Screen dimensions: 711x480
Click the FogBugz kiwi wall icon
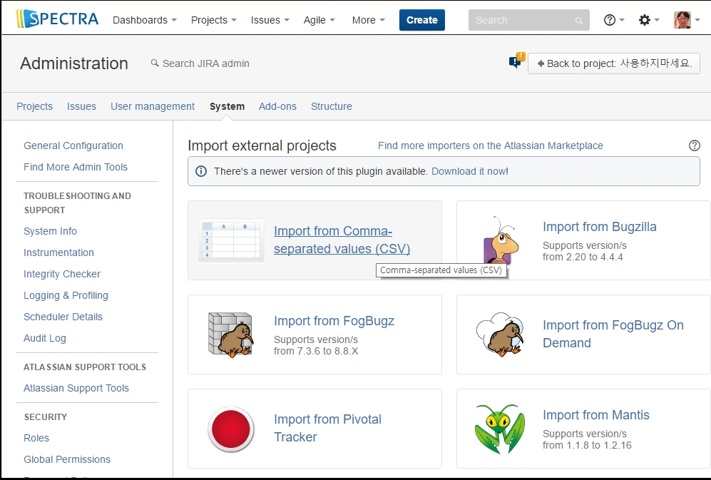231,335
